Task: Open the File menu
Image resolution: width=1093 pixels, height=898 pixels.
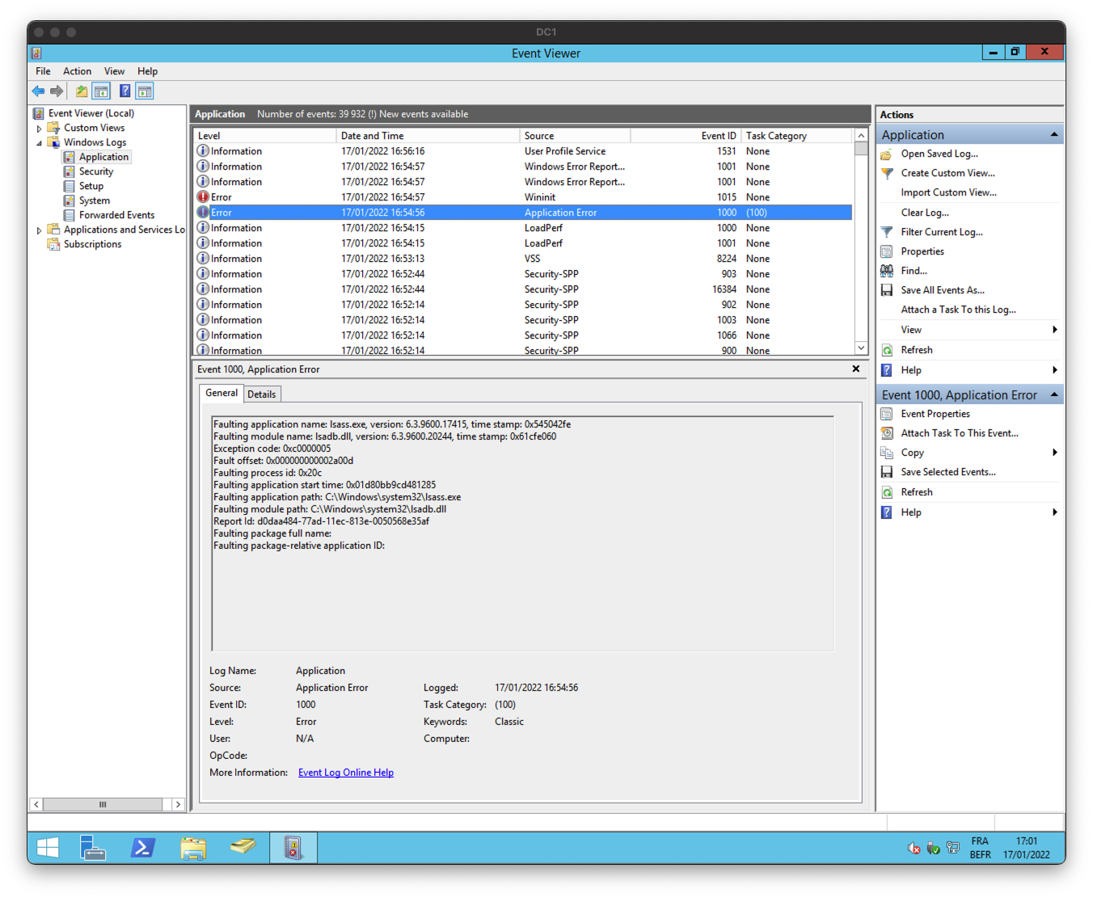Action: click(x=43, y=71)
